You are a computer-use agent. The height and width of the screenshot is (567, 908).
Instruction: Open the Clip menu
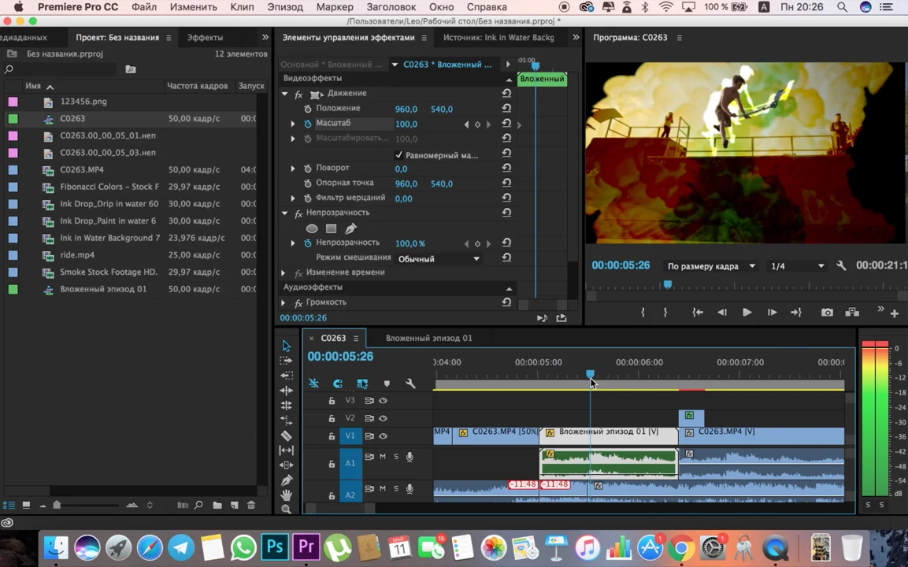coord(242,7)
